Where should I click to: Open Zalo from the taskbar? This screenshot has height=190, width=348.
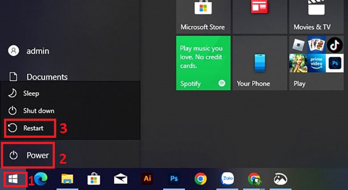(x=227, y=179)
